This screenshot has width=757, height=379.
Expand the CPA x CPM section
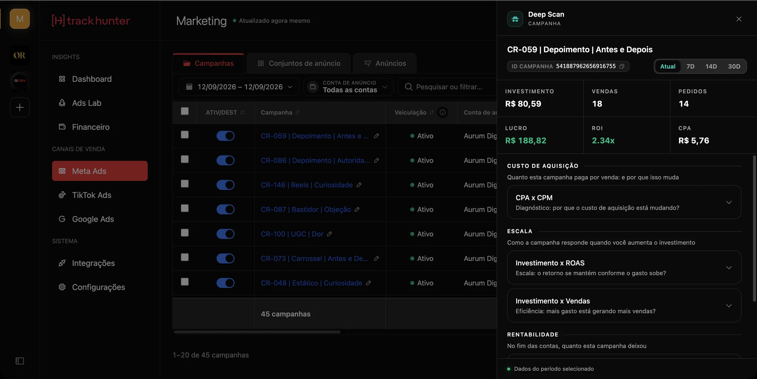point(624,202)
